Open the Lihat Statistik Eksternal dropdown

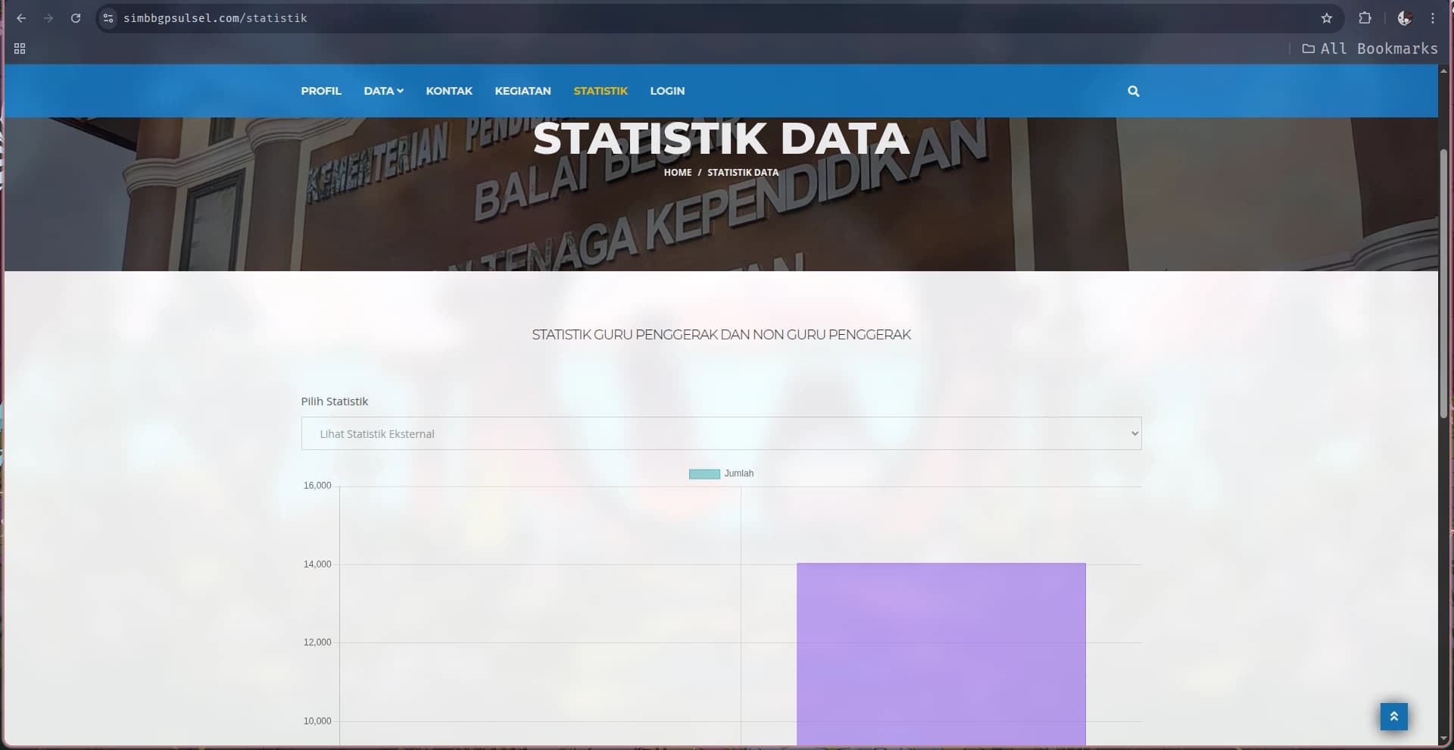click(x=721, y=433)
